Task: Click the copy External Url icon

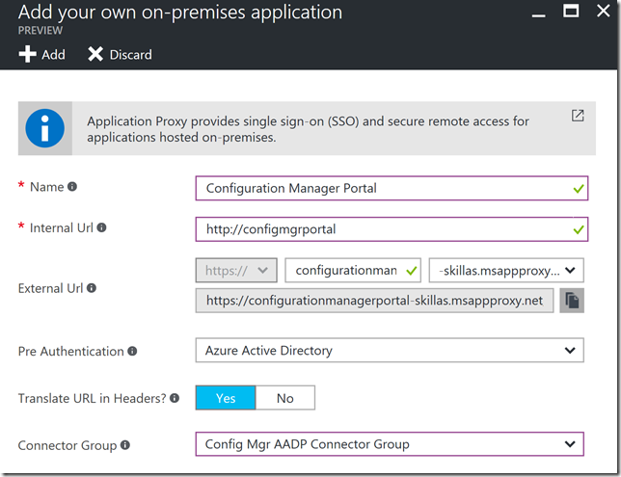Action: pos(572,302)
